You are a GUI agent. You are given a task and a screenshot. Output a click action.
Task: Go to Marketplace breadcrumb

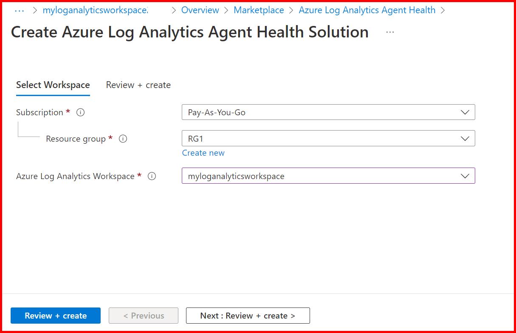click(x=259, y=10)
